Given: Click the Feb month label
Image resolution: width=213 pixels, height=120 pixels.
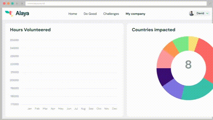Looking at the screenshot, I should pos(37,109).
